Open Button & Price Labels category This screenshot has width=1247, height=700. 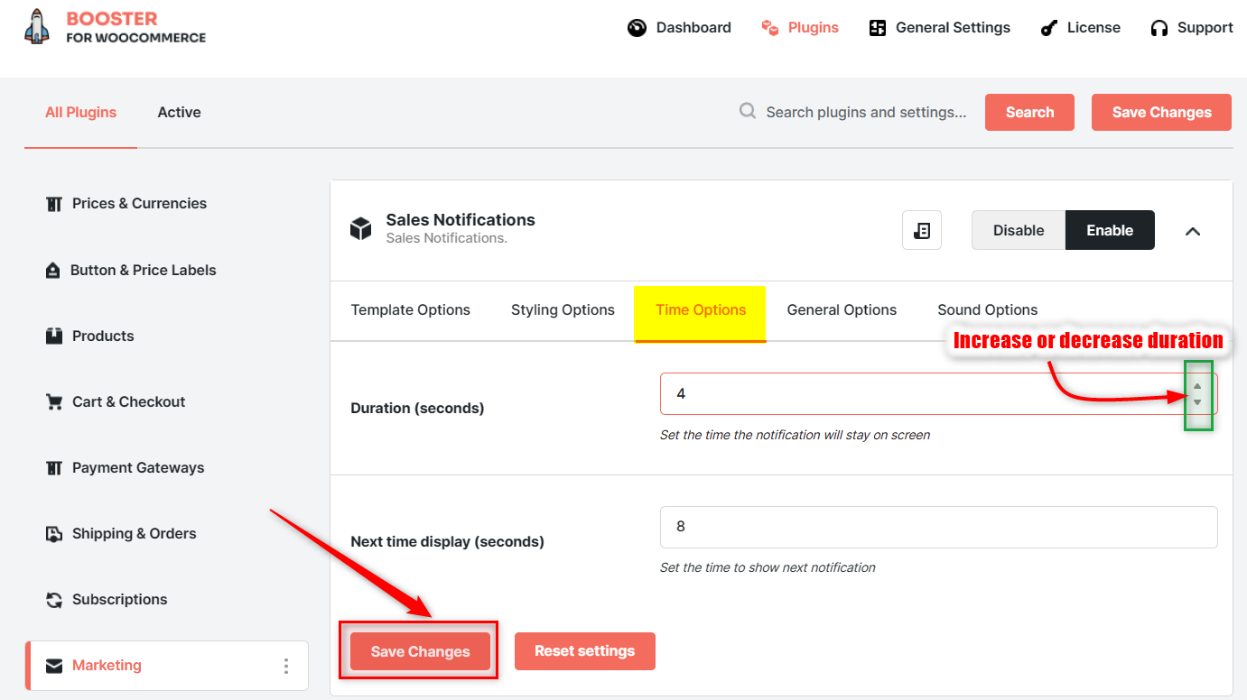(143, 271)
